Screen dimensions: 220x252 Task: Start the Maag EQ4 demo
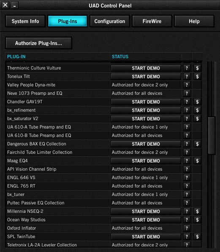pos(146,161)
